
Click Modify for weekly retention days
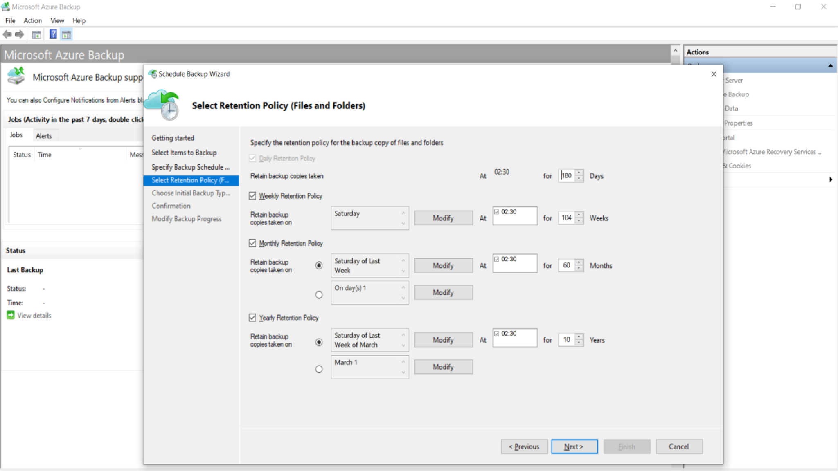443,218
